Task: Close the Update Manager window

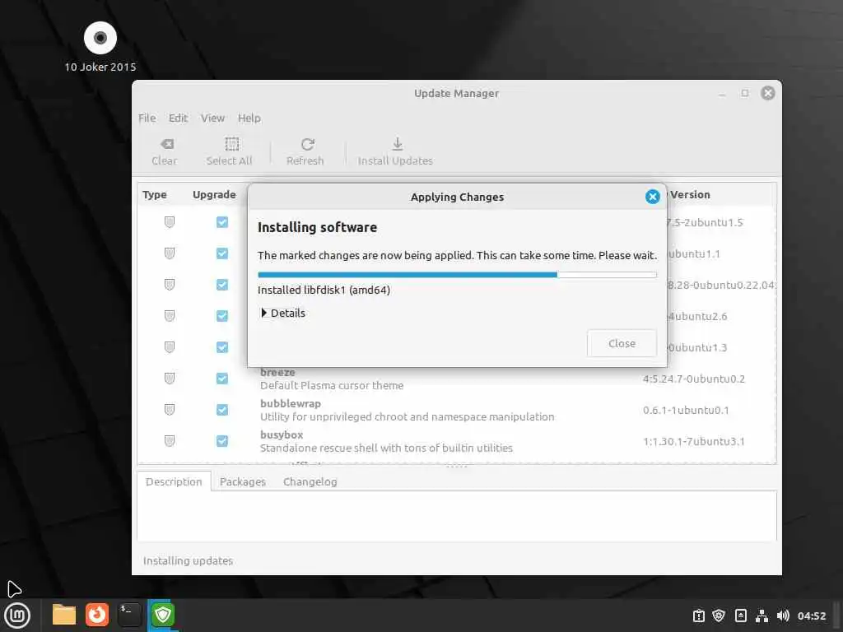Action: 768,93
